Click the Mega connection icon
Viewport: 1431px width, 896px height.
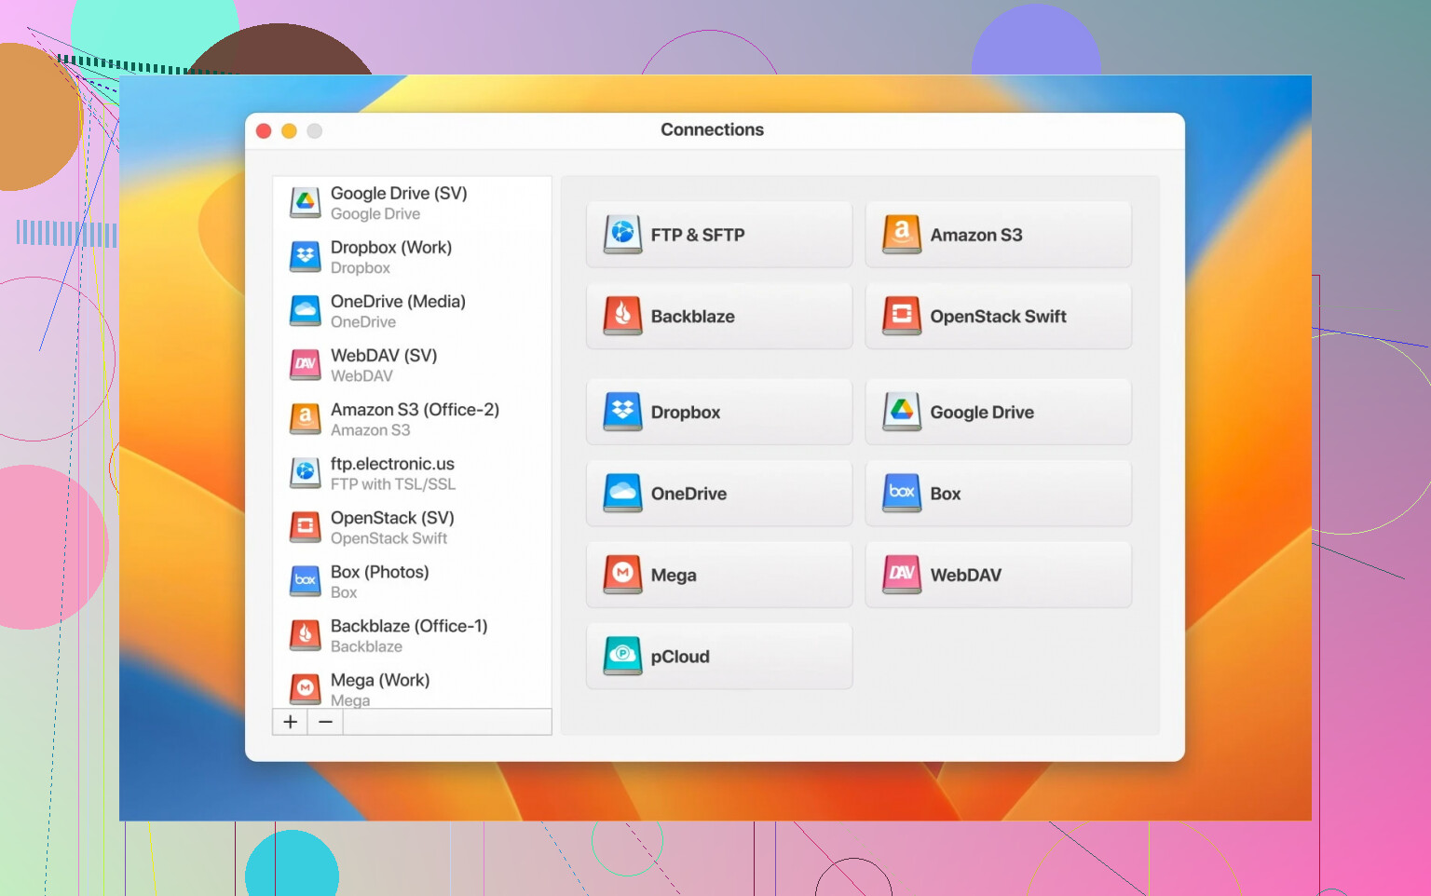click(x=622, y=575)
